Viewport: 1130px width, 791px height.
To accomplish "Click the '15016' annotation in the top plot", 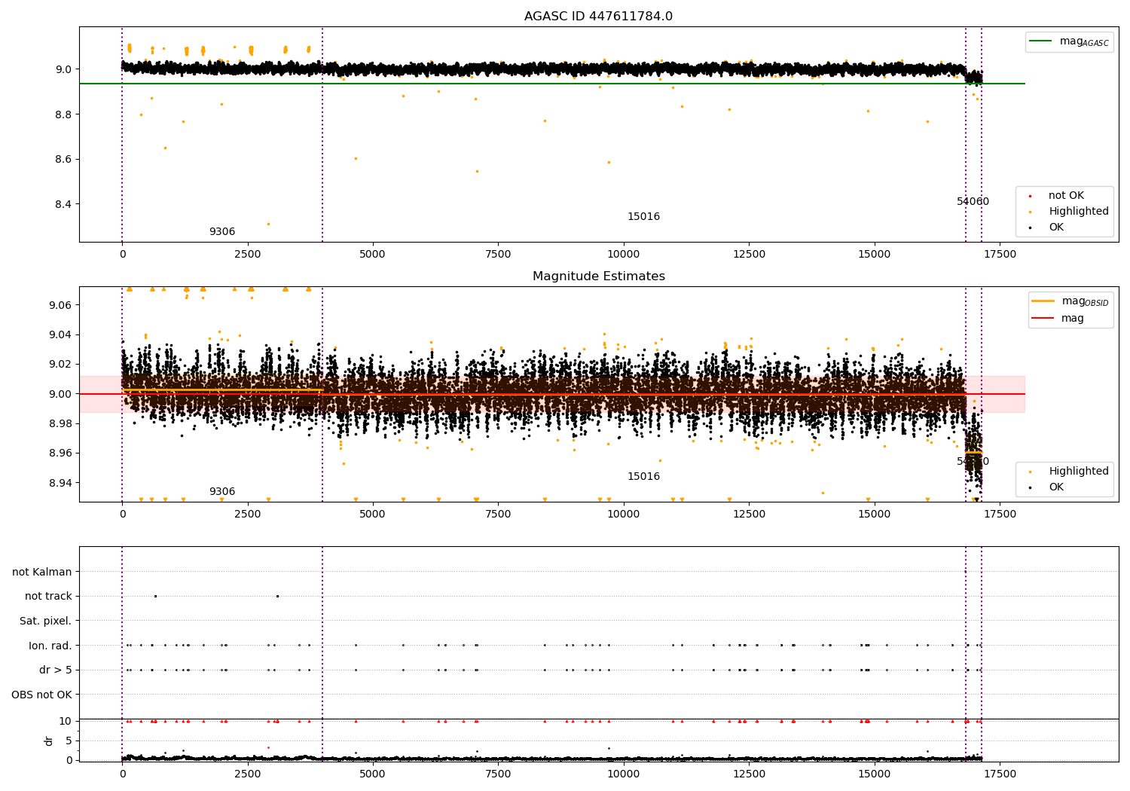I will coord(643,217).
